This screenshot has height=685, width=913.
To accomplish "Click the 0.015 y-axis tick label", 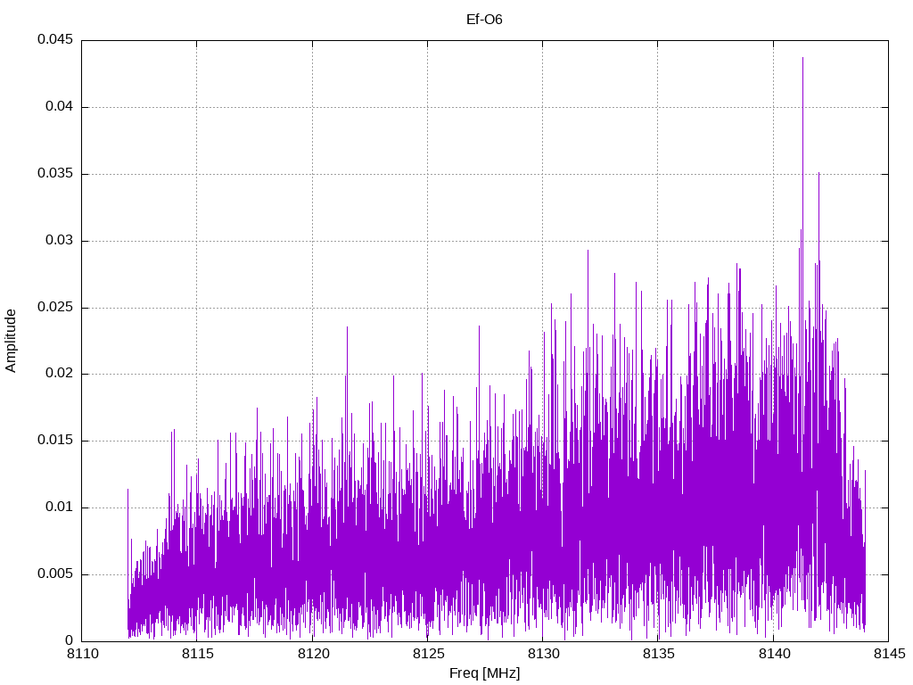I will pos(55,440).
